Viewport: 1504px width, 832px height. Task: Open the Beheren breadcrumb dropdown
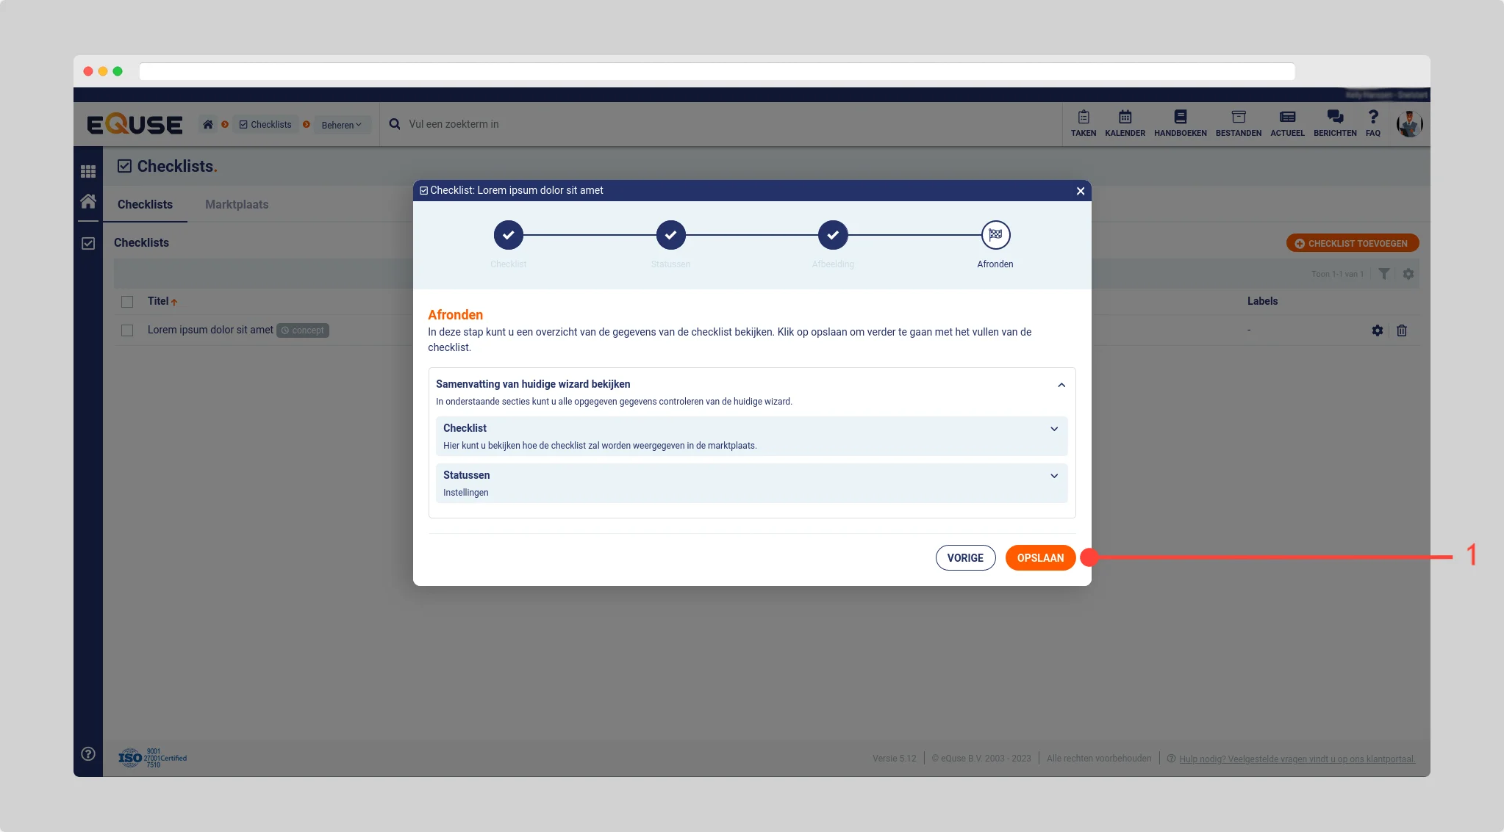point(341,125)
